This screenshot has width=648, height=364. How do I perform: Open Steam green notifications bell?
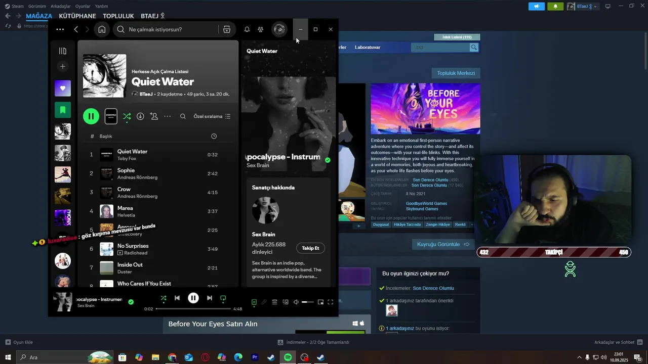[x=555, y=6]
